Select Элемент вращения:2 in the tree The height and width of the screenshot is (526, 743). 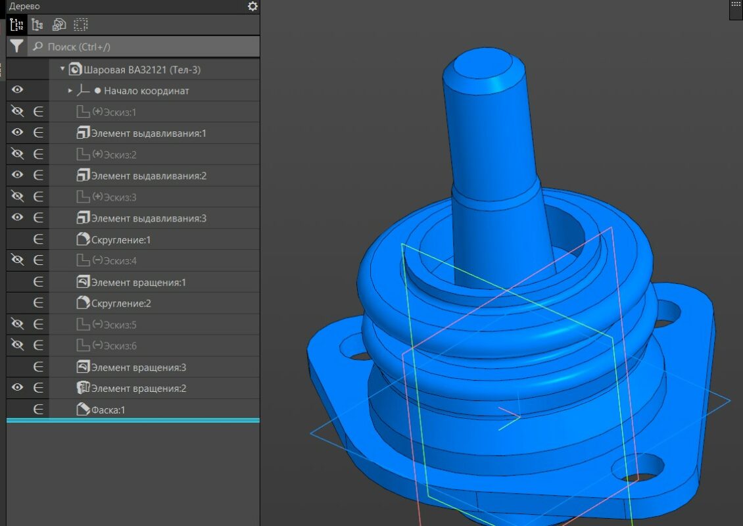click(x=139, y=389)
